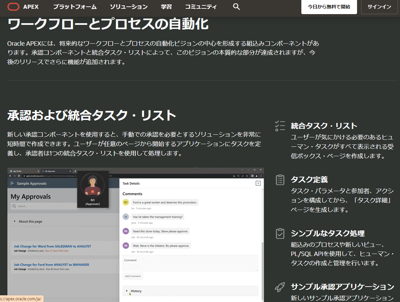The height and width of the screenshot is (302, 400).
Task: Select the サンプル承認アプリケーション heading
Action: pos(342,287)
